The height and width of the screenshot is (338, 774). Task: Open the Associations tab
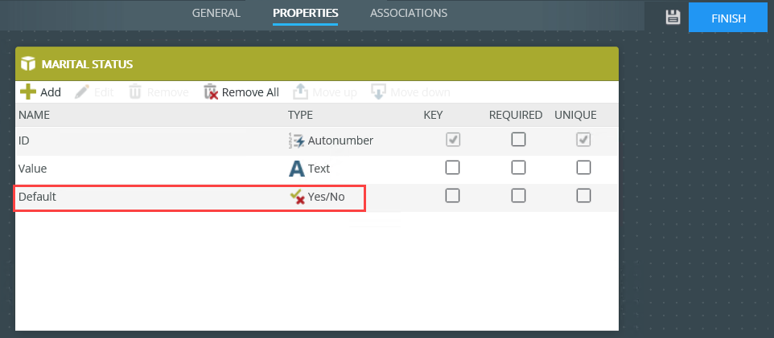coord(409,13)
